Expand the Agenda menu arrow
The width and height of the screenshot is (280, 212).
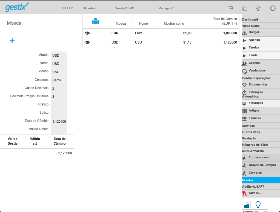[244, 41]
